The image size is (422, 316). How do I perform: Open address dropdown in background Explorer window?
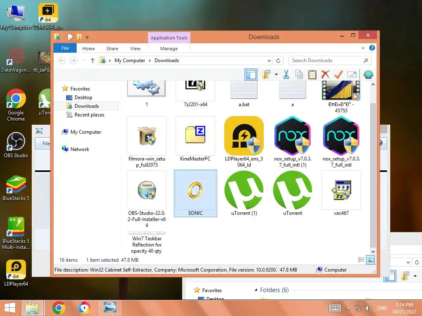point(408,262)
